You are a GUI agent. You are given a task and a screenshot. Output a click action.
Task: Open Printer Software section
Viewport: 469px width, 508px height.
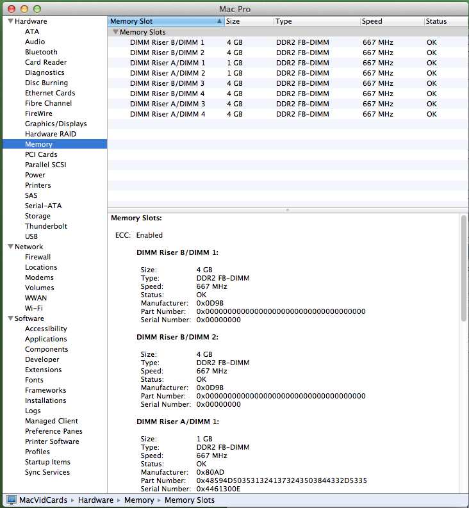pyautogui.click(x=52, y=441)
